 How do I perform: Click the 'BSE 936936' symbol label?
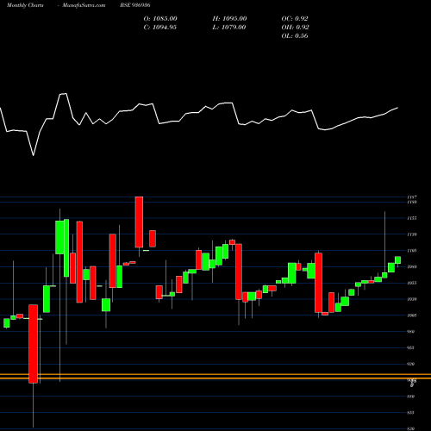[135, 5]
